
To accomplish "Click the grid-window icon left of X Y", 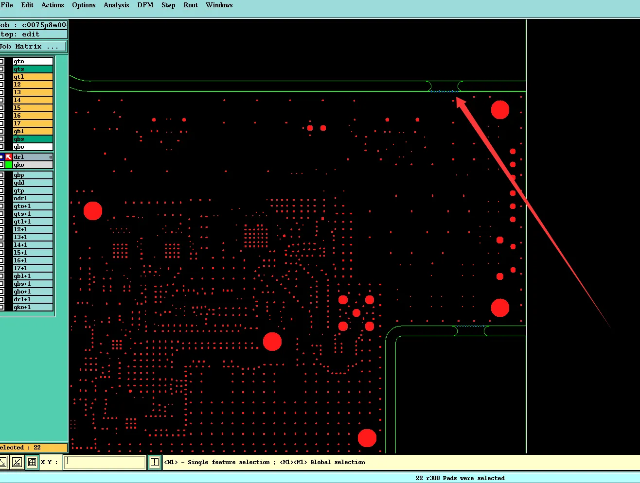I will (32, 462).
